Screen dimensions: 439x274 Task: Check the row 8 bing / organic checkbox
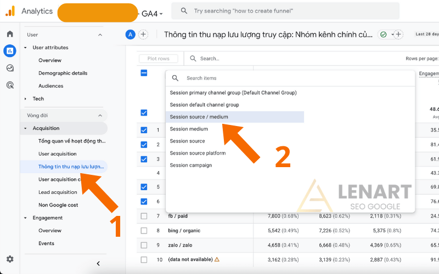point(144,230)
